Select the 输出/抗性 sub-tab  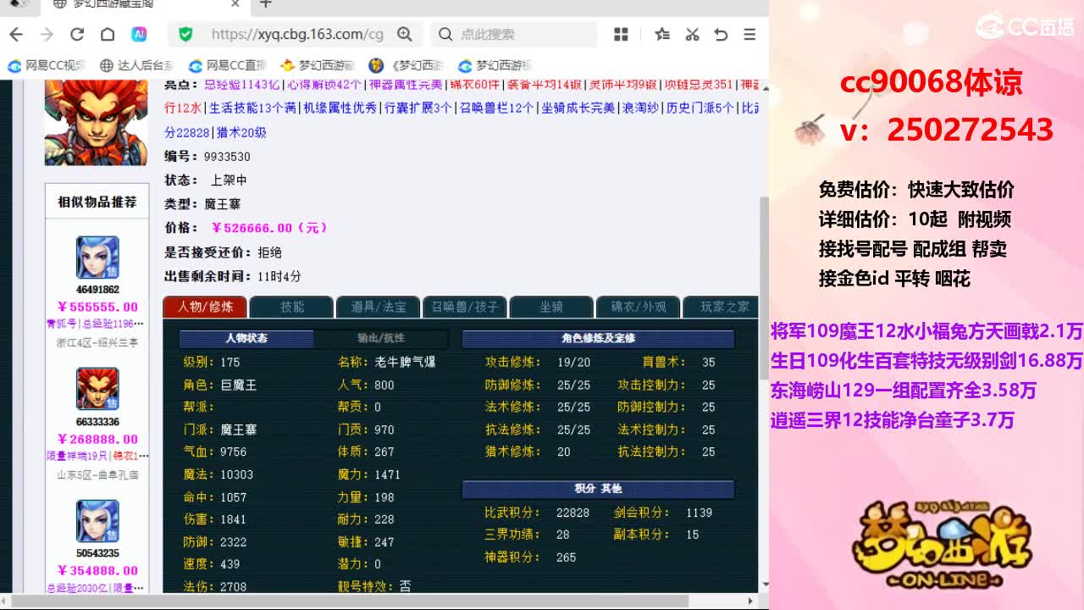pyautogui.click(x=381, y=338)
